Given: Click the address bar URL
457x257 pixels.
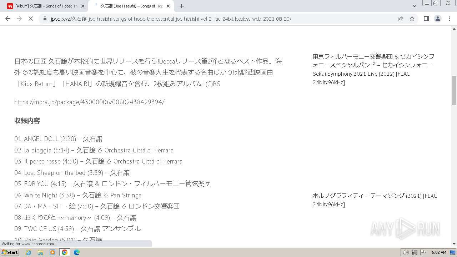Looking at the screenshot, I should coord(171,19).
